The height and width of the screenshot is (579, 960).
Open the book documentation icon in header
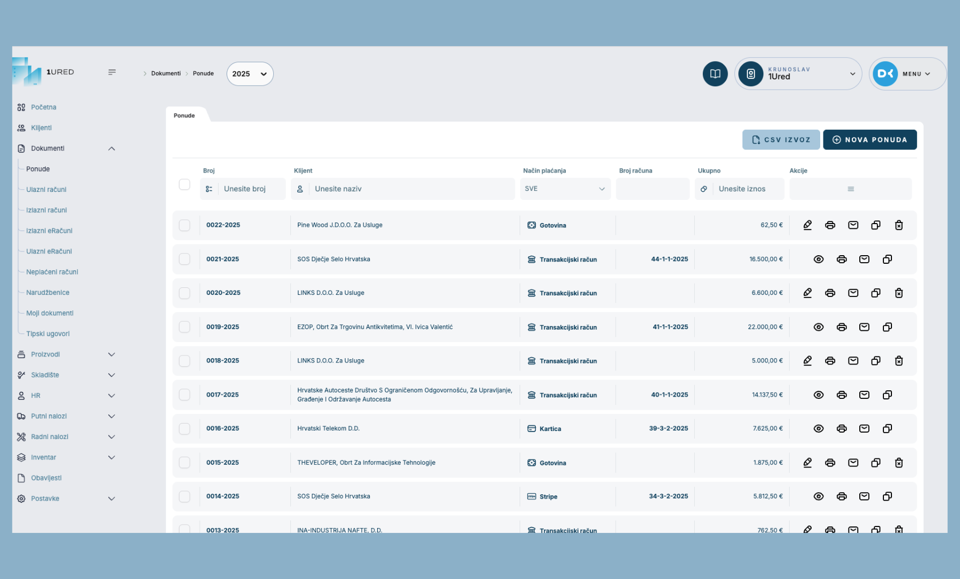point(715,74)
